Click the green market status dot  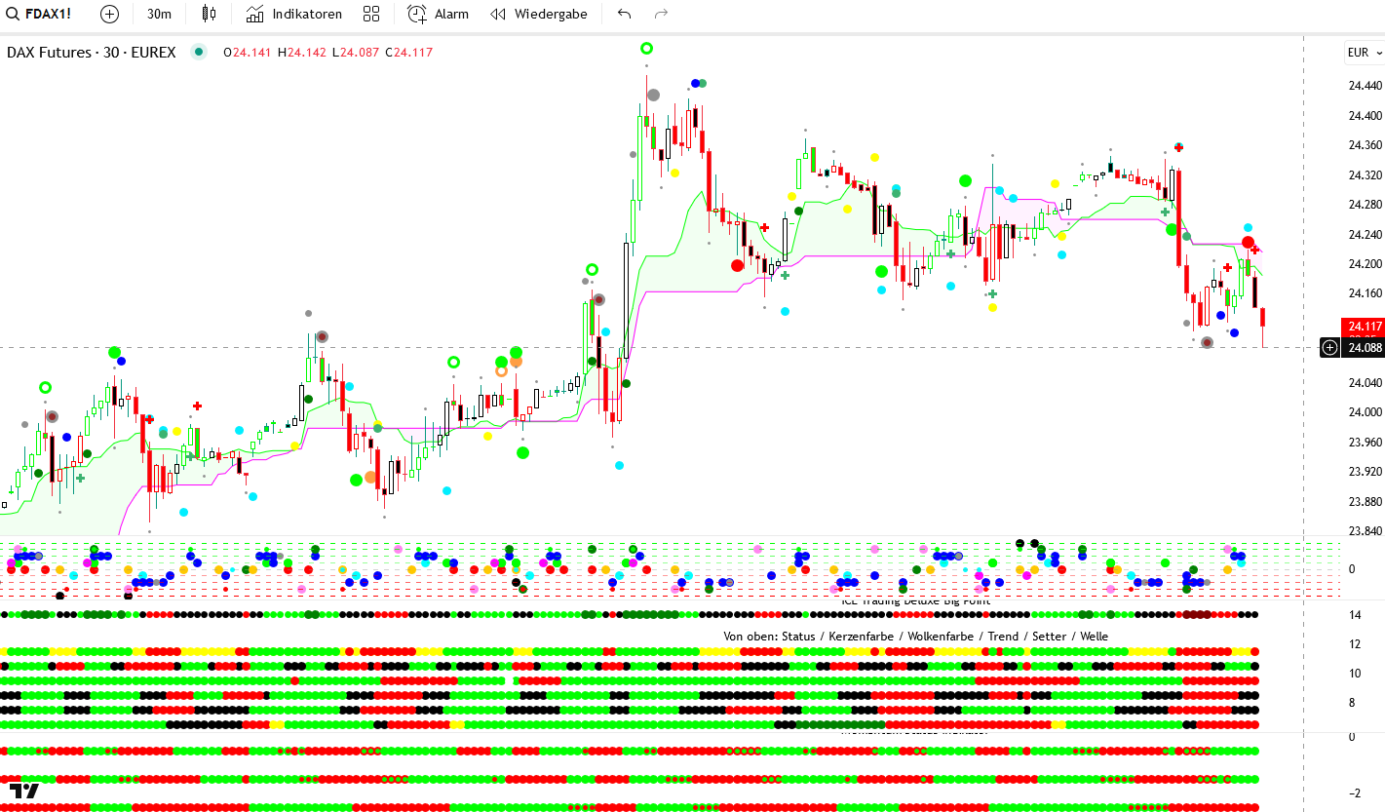pyautogui.click(x=199, y=53)
